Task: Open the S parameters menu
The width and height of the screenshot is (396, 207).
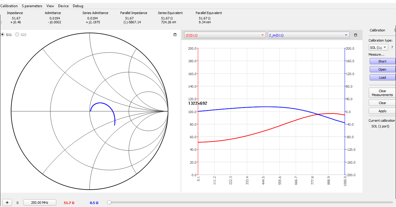Action: [32, 6]
